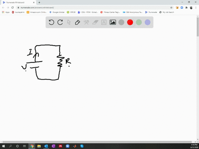Open Zoom from the taskbar
The height and width of the screenshot is (149, 199).
click(68, 146)
